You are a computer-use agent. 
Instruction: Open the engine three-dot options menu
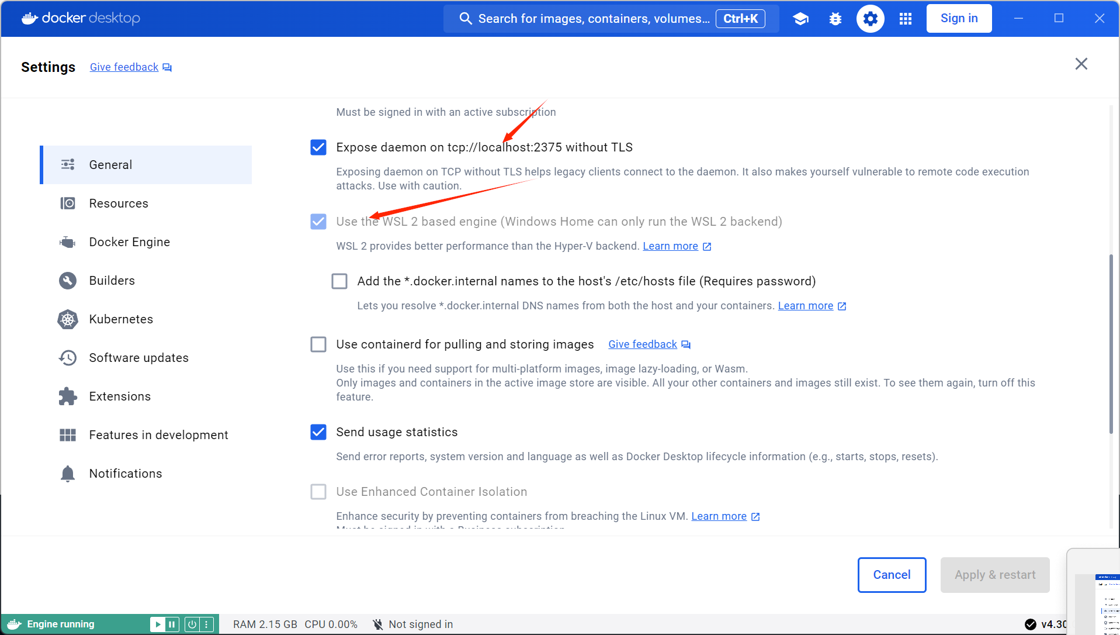[206, 624]
